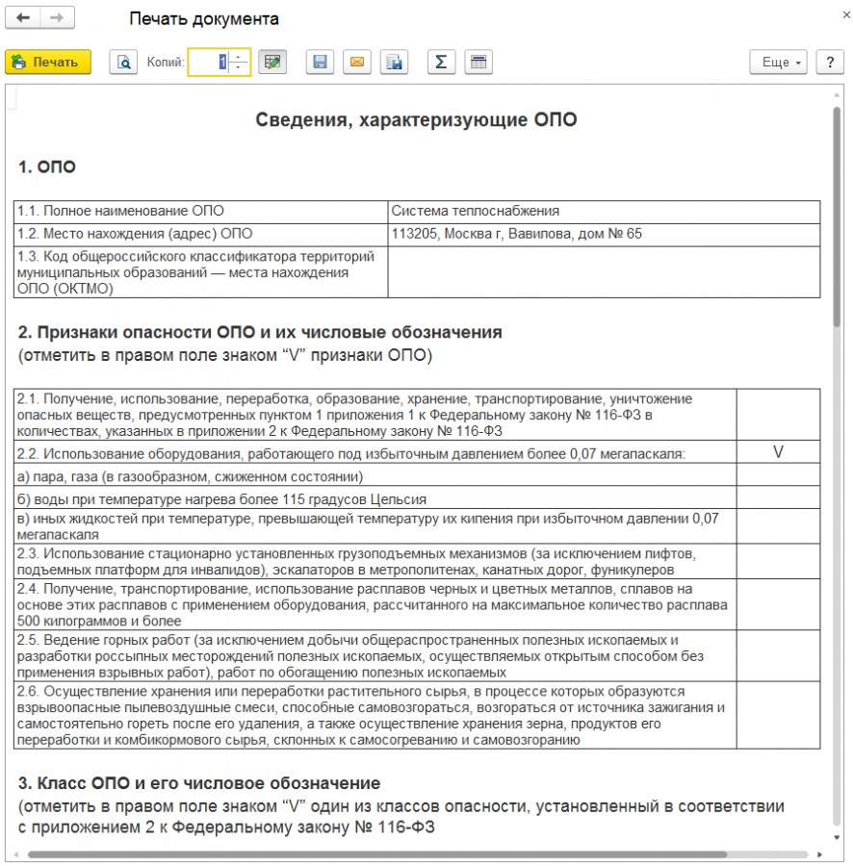853x866 pixels.
Task: Click the sum Σ toolbar icon
Action: click(x=441, y=62)
